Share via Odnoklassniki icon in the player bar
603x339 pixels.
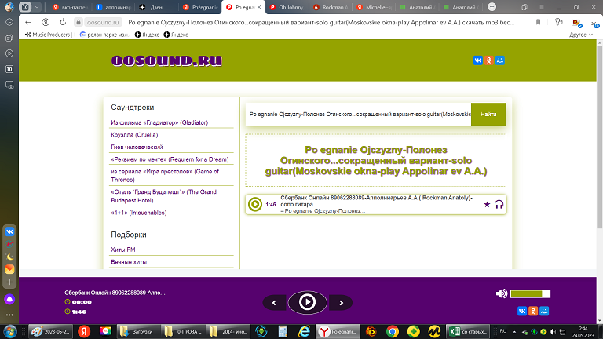pyautogui.click(x=533, y=311)
